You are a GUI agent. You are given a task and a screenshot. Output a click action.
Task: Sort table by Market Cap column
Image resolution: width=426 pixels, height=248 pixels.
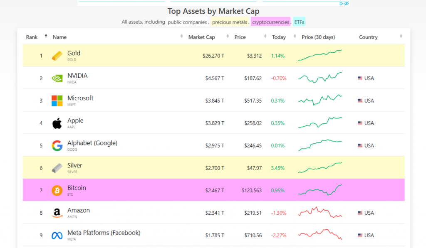click(x=202, y=37)
